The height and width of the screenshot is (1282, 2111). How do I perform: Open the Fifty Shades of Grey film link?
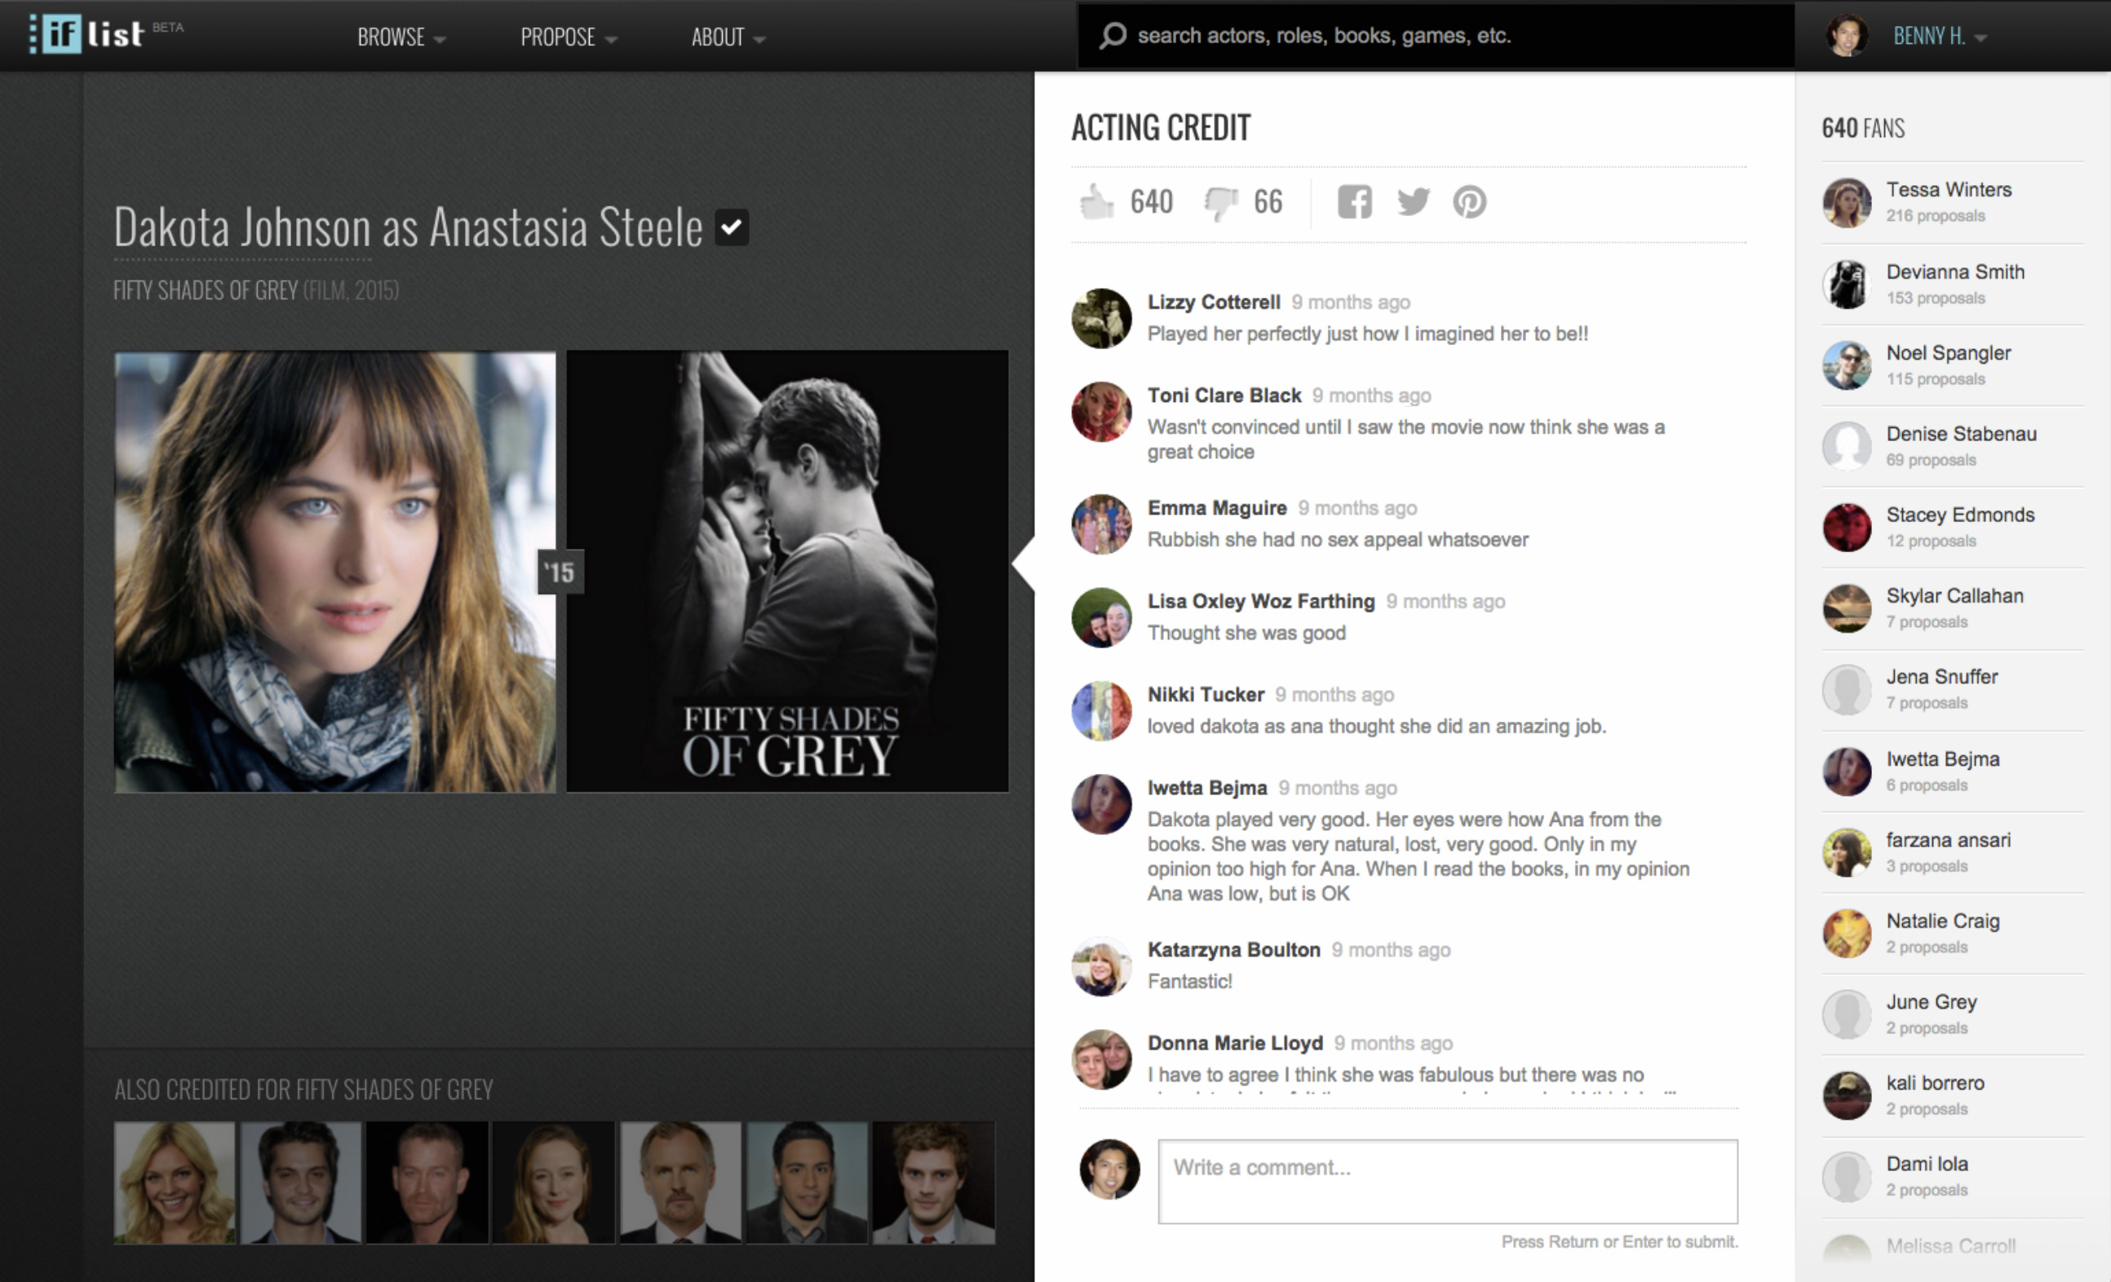click(x=206, y=290)
